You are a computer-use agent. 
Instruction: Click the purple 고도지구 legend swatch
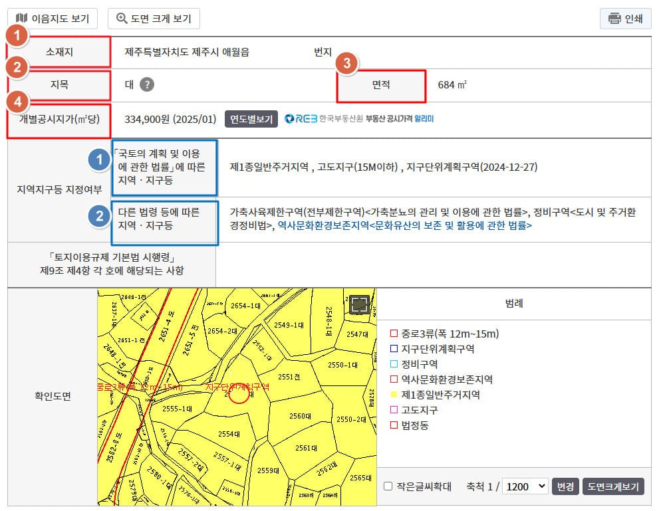pos(394,410)
